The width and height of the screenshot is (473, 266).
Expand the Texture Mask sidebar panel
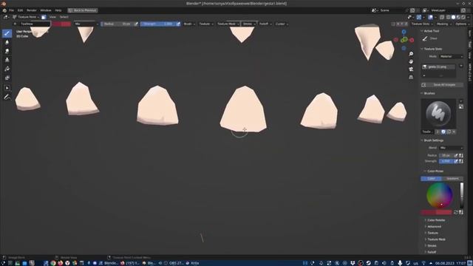coord(435,239)
